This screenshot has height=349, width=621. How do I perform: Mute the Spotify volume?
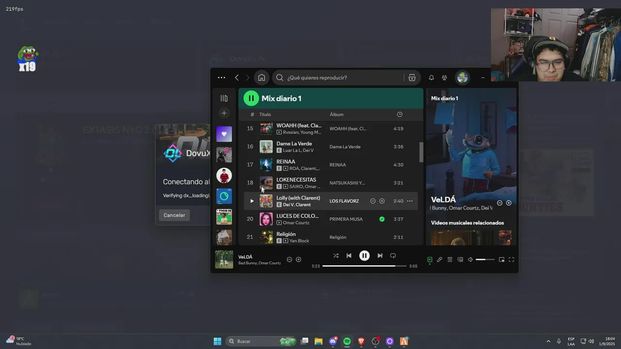pos(470,260)
